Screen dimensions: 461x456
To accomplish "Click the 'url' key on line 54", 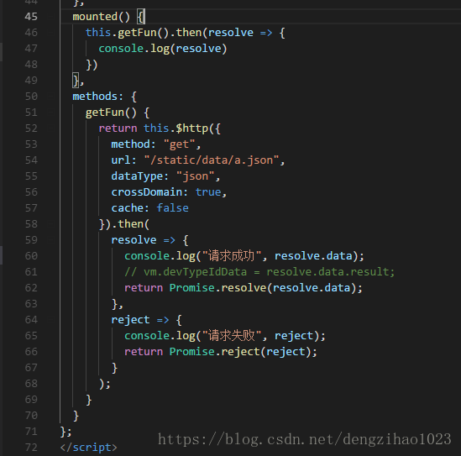I will 121,160.
